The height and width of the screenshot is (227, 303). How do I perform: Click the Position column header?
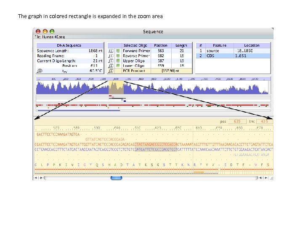click(x=161, y=45)
